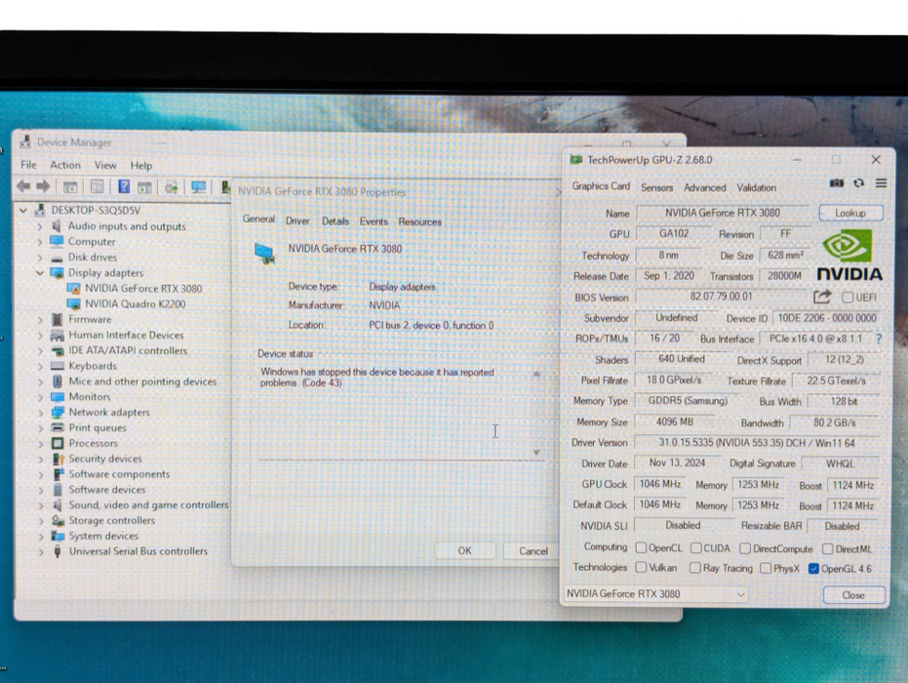Screen dimensions: 908x683
Task: Click the Code 43 device status text
Action: [376, 378]
